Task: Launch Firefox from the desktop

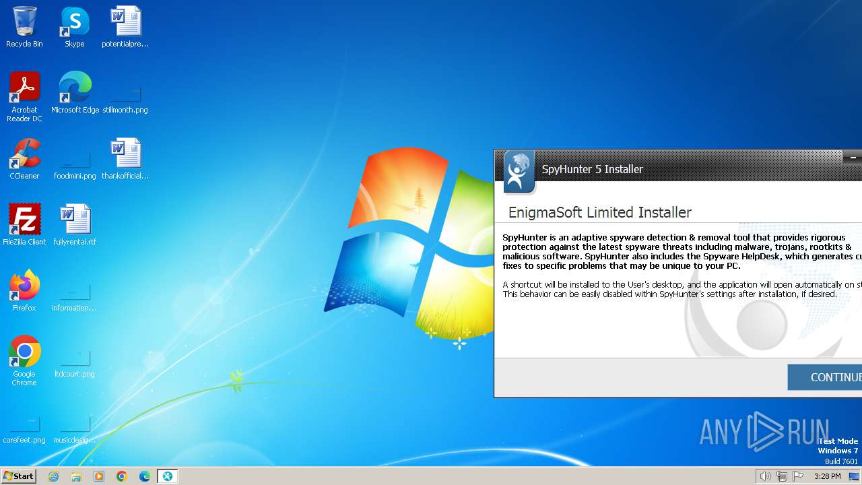Action: 24,291
